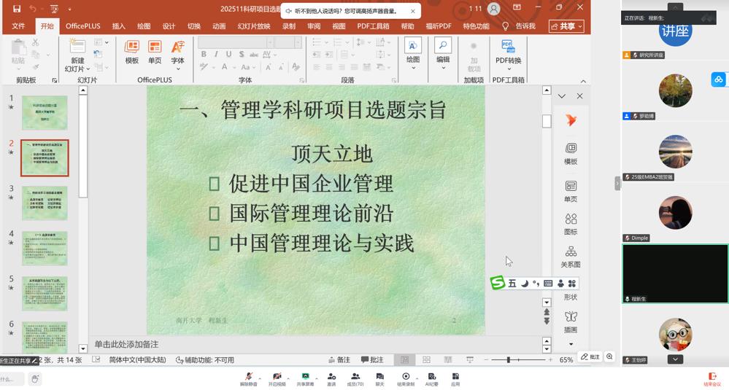The image size is (729, 390).
Task: Open 图标 icons in the side panel
Action: pyautogui.click(x=571, y=225)
